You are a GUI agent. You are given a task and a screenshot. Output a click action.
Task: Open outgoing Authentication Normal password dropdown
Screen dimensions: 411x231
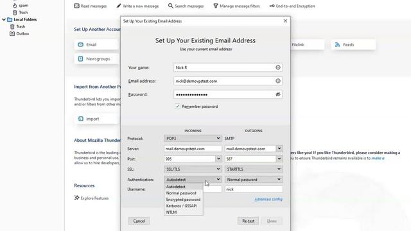pyautogui.click(x=254, y=180)
